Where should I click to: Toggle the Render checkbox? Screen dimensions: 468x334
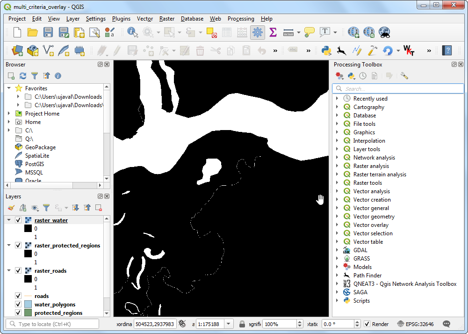pyautogui.click(x=367, y=324)
